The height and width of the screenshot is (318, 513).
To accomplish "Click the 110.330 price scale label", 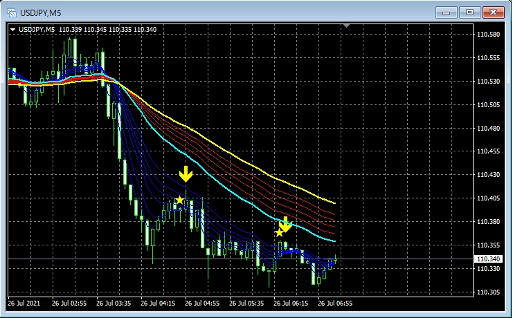I will (489, 269).
